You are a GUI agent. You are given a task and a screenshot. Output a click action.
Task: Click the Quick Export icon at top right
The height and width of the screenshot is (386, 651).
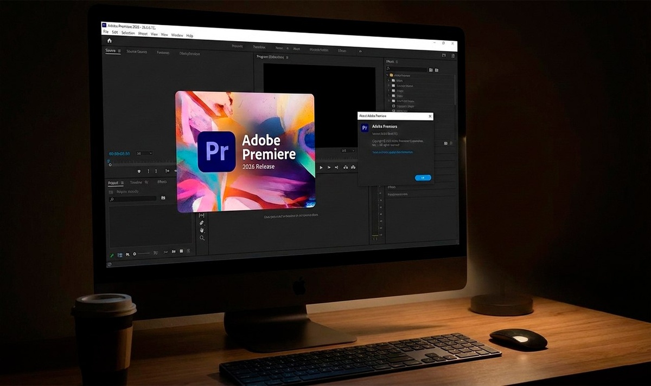tap(453, 56)
